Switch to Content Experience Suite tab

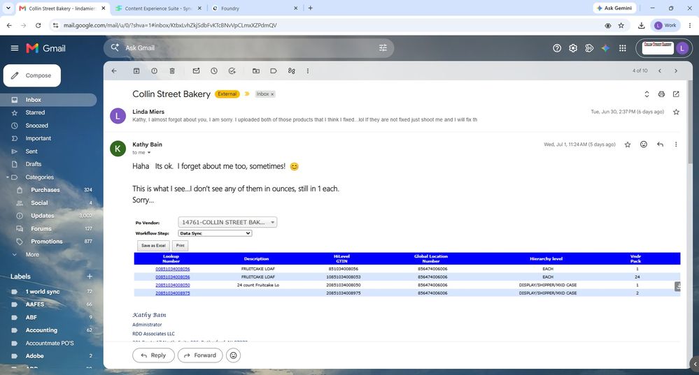(158, 8)
